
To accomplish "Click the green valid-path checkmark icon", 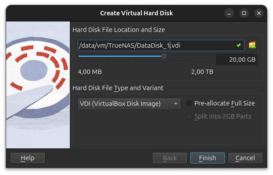I will point(239,45).
